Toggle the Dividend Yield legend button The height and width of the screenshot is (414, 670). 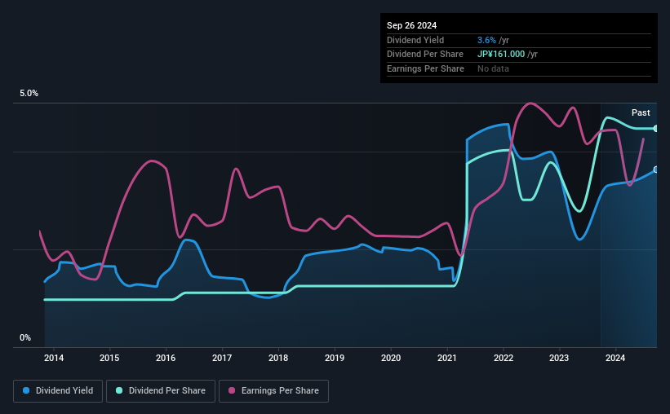point(58,391)
